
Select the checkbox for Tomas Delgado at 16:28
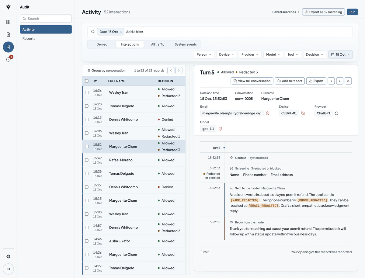(87, 106)
